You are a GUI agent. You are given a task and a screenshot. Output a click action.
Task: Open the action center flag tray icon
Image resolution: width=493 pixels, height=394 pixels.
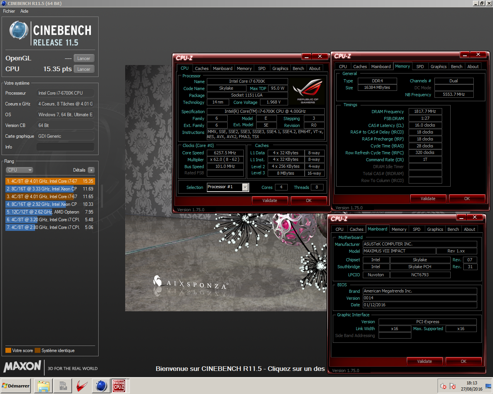click(453, 386)
